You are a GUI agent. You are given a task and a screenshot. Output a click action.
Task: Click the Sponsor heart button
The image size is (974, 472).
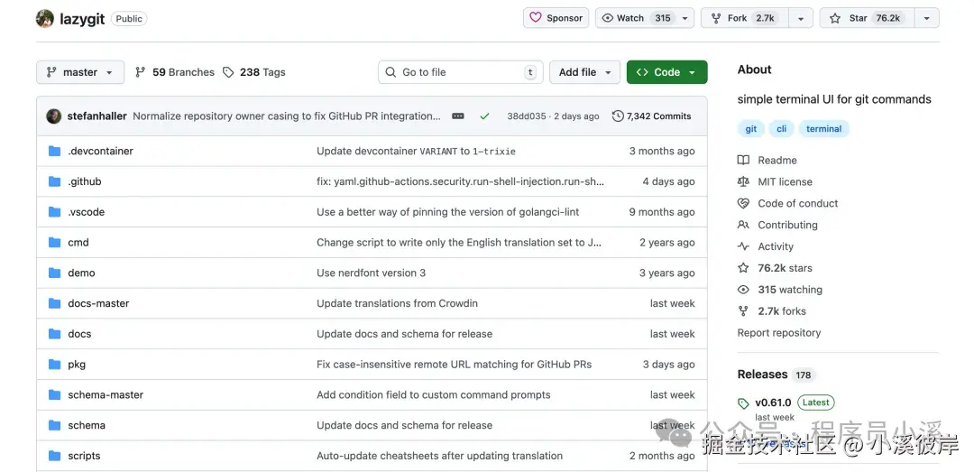click(556, 18)
